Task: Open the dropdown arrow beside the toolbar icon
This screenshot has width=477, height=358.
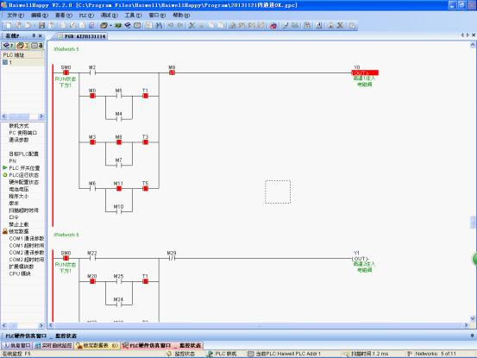Action: point(110,26)
